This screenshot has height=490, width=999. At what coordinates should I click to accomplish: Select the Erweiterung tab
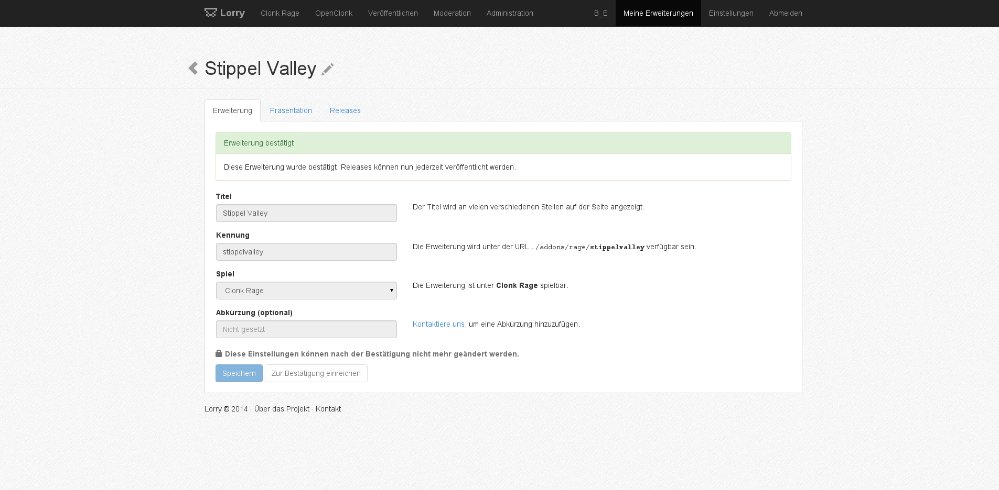click(x=232, y=110)
